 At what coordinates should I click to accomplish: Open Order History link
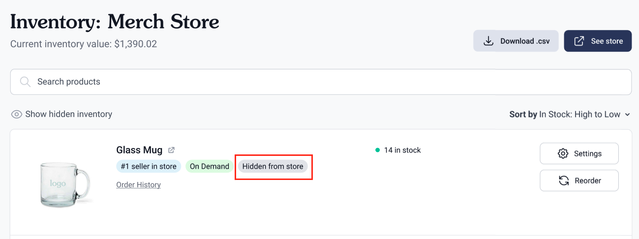click(138, 185)
